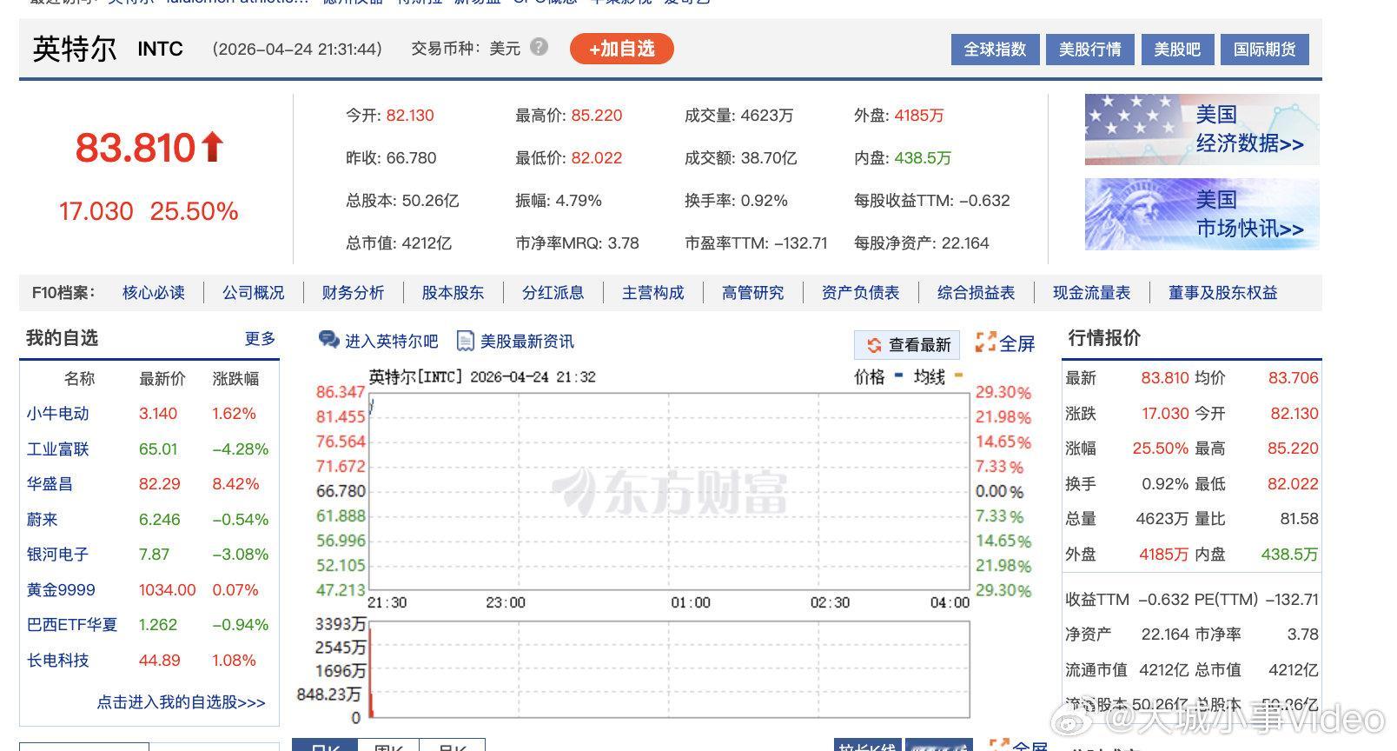Open the 美股吧 forum button
Image resolution: width=1397 pixels, height=751 pixels.
click(1177, 50)
